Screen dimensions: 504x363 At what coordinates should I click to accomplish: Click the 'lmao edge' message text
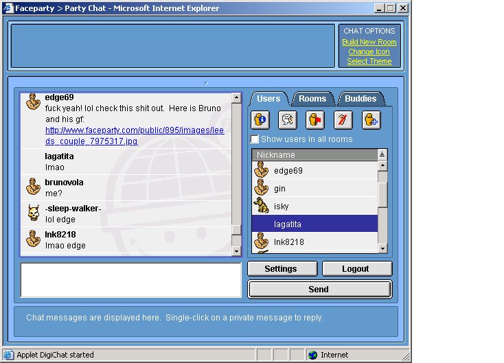(x=65, y=246)
